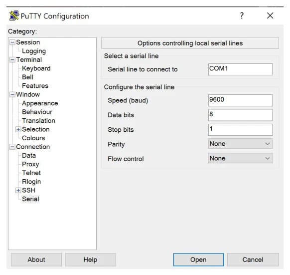The image size is (290, 275).
Task: Open Proxy settings category
Action: (30, 164)
